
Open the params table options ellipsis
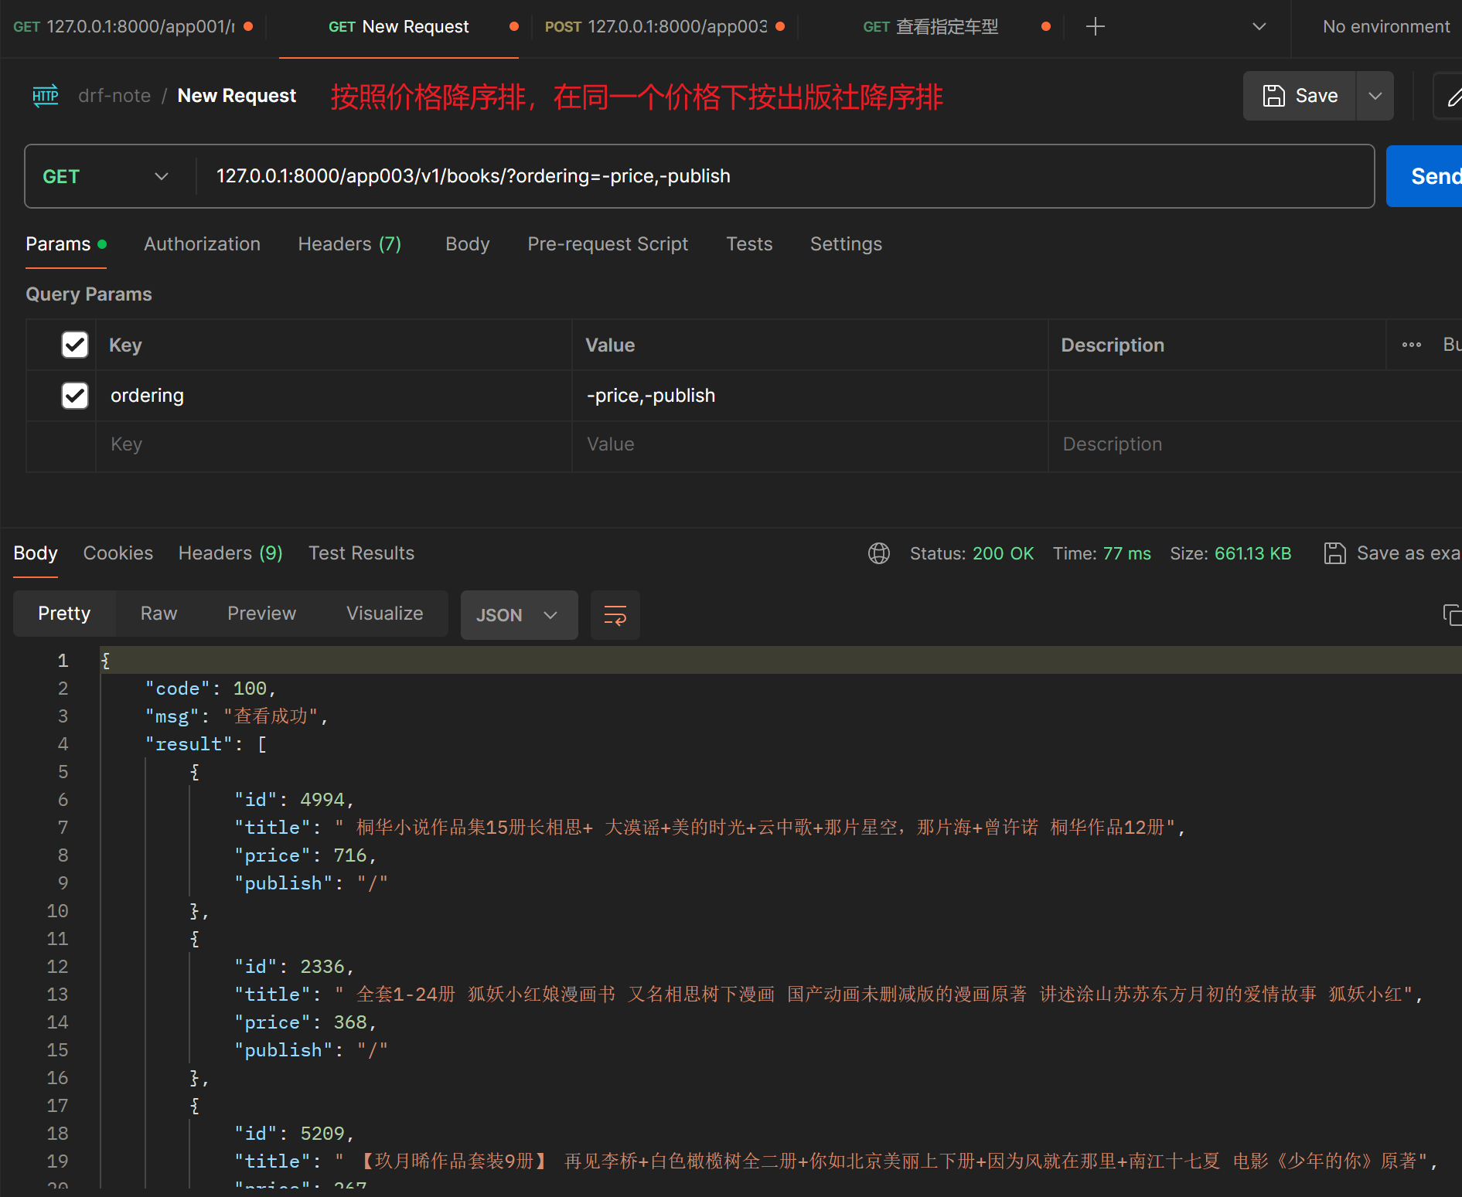(1412, 345)
